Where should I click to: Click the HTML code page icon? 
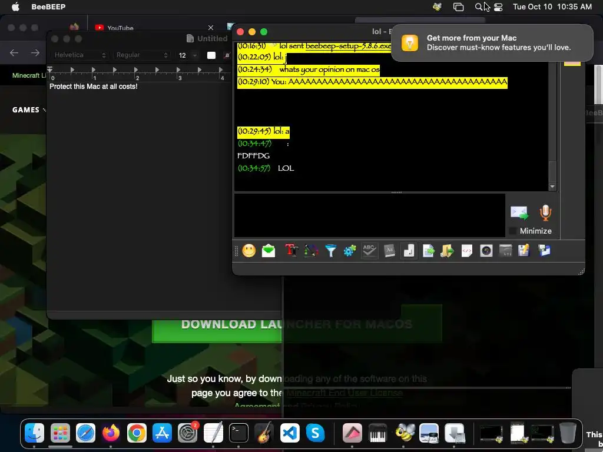466,251
